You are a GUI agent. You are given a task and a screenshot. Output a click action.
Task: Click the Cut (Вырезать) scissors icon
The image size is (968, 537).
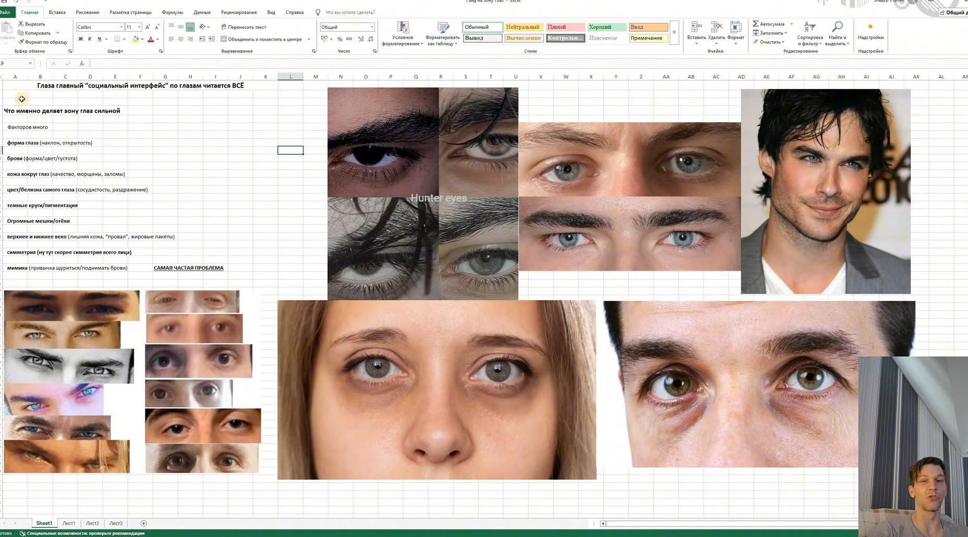click(21, 24)
